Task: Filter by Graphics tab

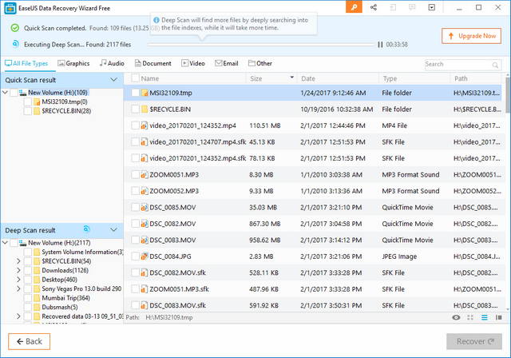Action: pos(73,64)
